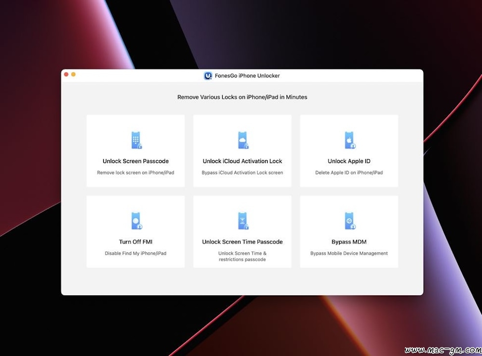Click 'Bypass iCloud Activation Lock screen' description
This screenshot has height=356, width=482.
point(242,173)
